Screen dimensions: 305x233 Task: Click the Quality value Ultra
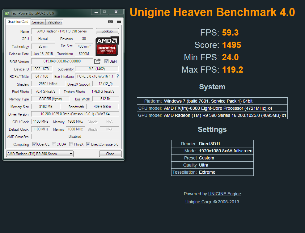click(x=203, y=165)
